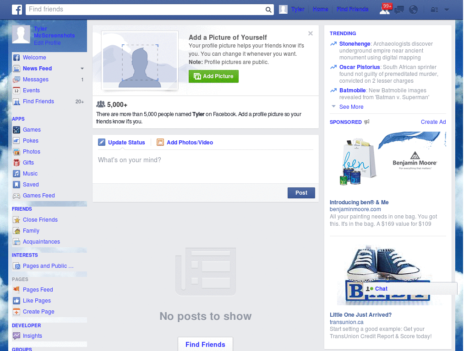Expand trending with See More
The image size is (469, 351).
point(351,107)
